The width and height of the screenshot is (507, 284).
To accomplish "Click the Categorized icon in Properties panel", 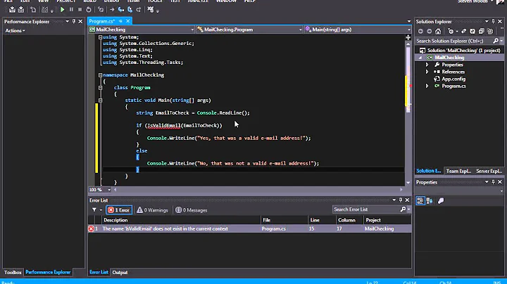I will (420, 201).
